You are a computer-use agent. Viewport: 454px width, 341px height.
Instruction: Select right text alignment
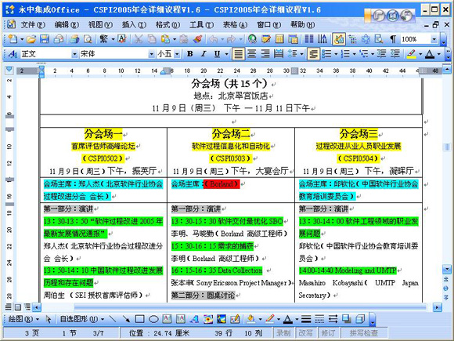click(265, 54)
